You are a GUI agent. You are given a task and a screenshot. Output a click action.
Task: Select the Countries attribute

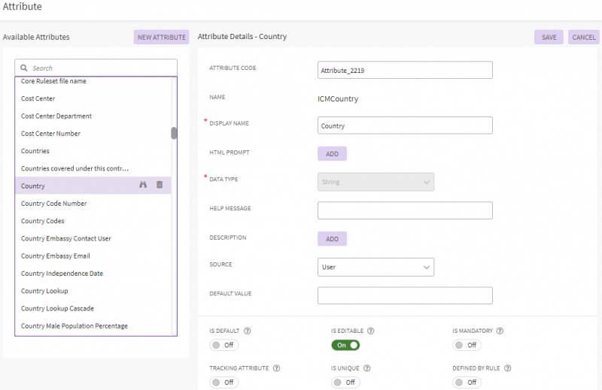[93, 151]
